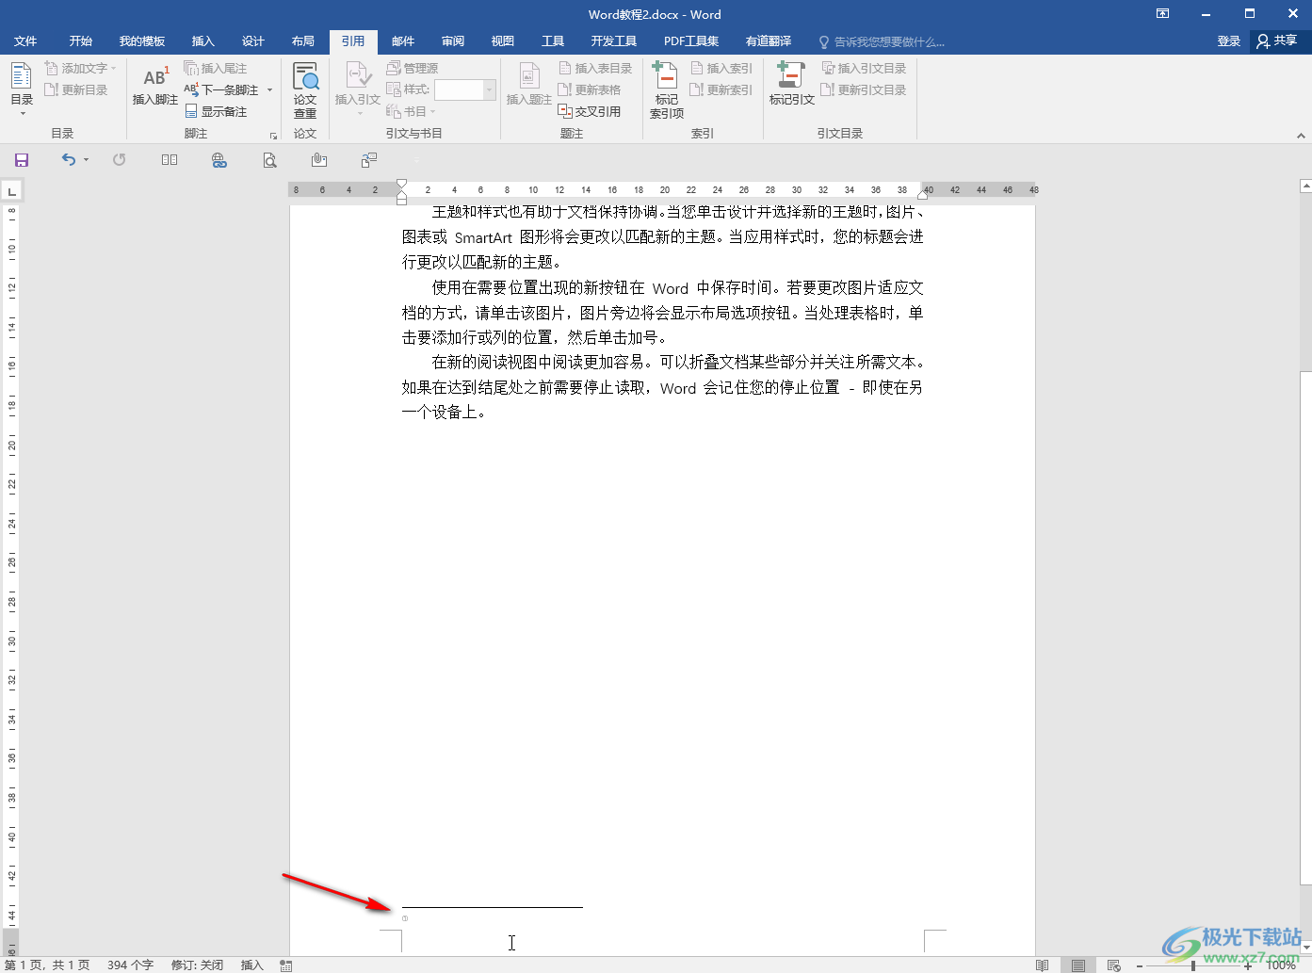The image size is (1312, 973).
Task: Click 交叉引用 cross-reference
Action: 590,111
